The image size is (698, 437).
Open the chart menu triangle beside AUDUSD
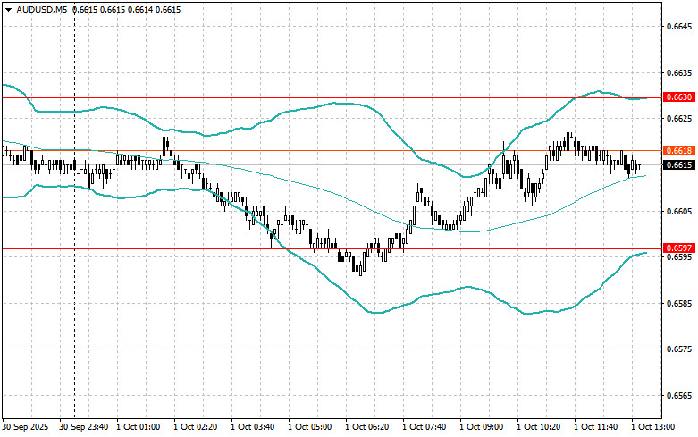(8, 9)
